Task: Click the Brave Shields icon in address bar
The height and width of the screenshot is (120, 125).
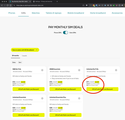Action: (87, 5)
